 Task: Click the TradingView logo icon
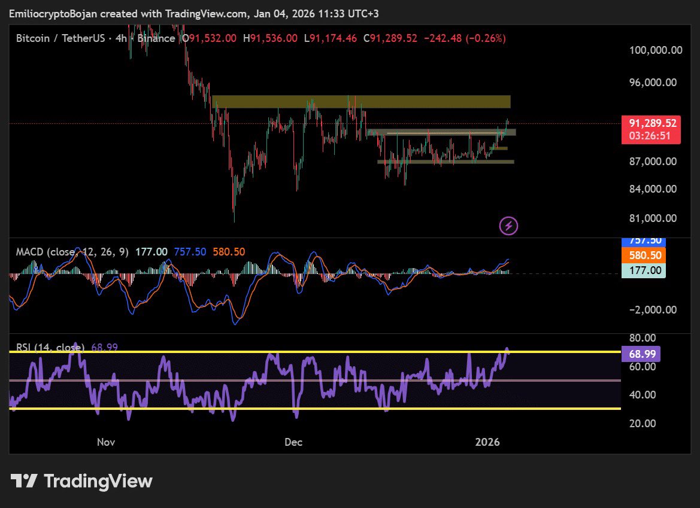click(24, 481)
